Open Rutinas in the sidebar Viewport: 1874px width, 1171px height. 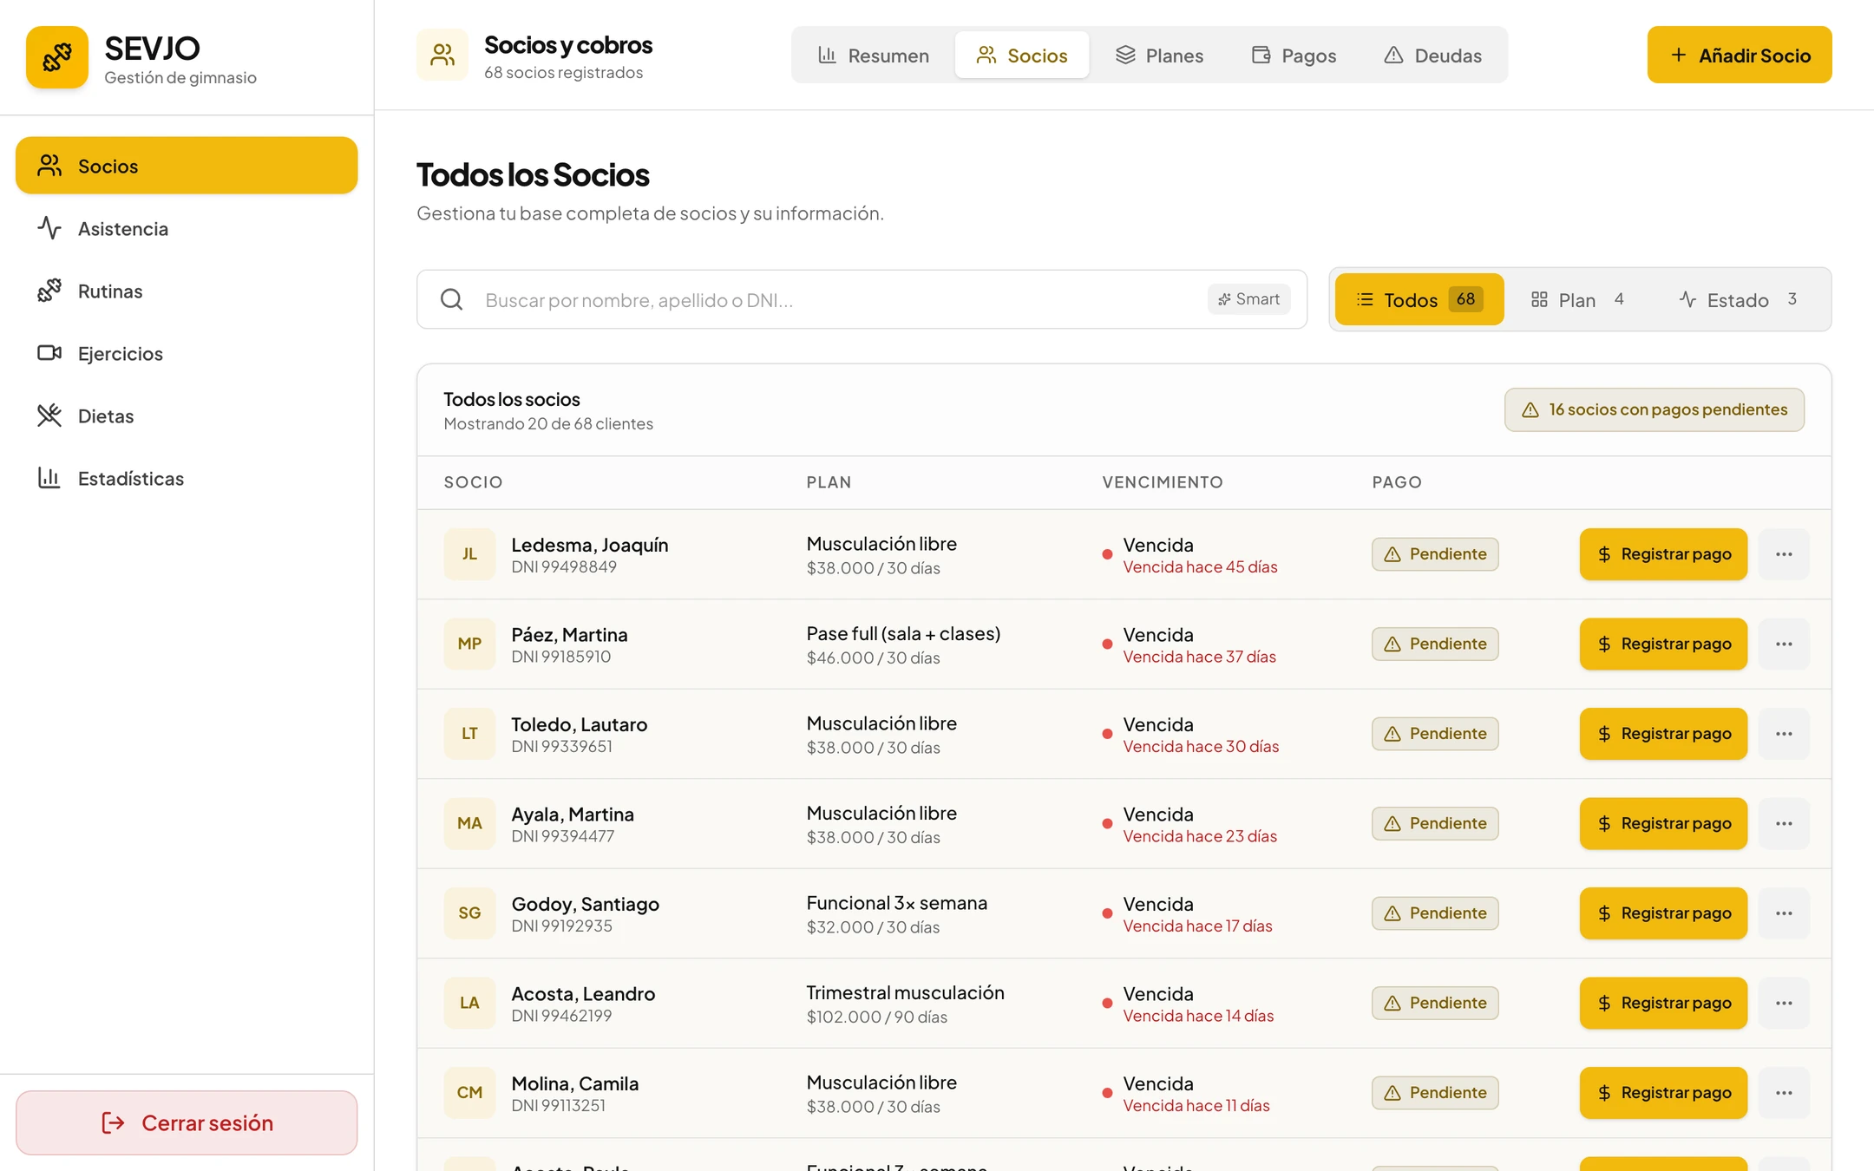coord(187,291)
